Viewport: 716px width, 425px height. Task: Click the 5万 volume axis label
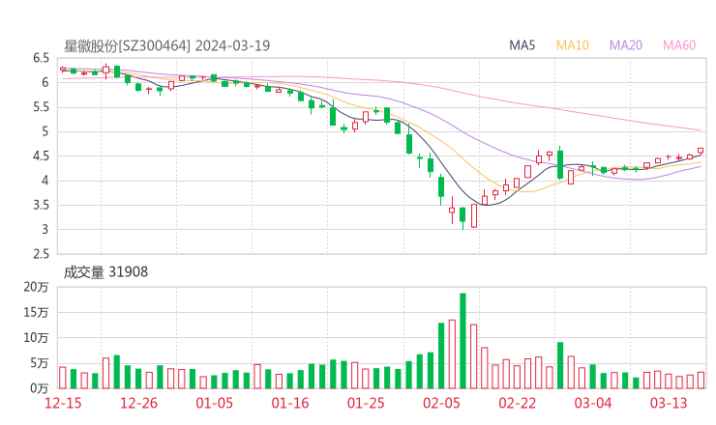(x=40, y=363)
